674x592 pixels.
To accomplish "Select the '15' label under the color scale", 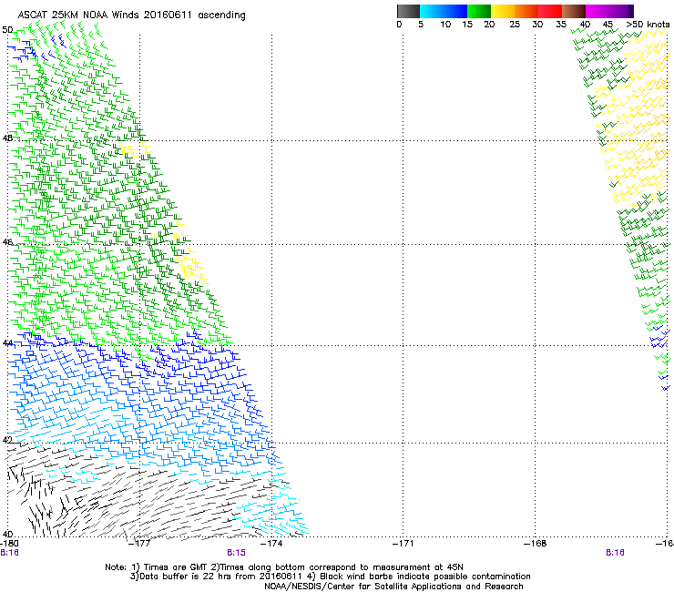I will [x=467, y=25].
